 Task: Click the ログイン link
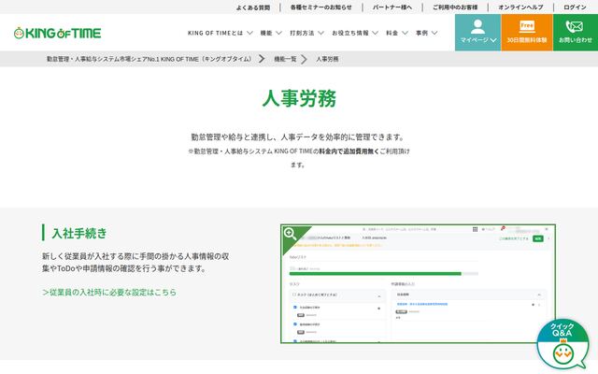(575, 7)
